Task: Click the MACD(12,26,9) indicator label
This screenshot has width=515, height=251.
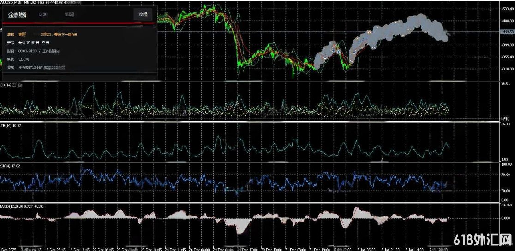Action: (x=22, y=206)
